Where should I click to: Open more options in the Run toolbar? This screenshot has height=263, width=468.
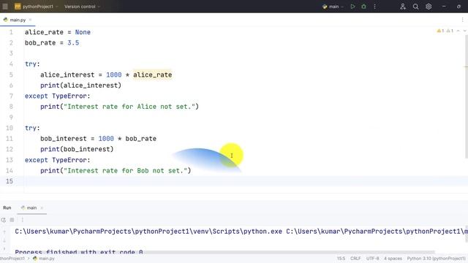pos(23,220)
